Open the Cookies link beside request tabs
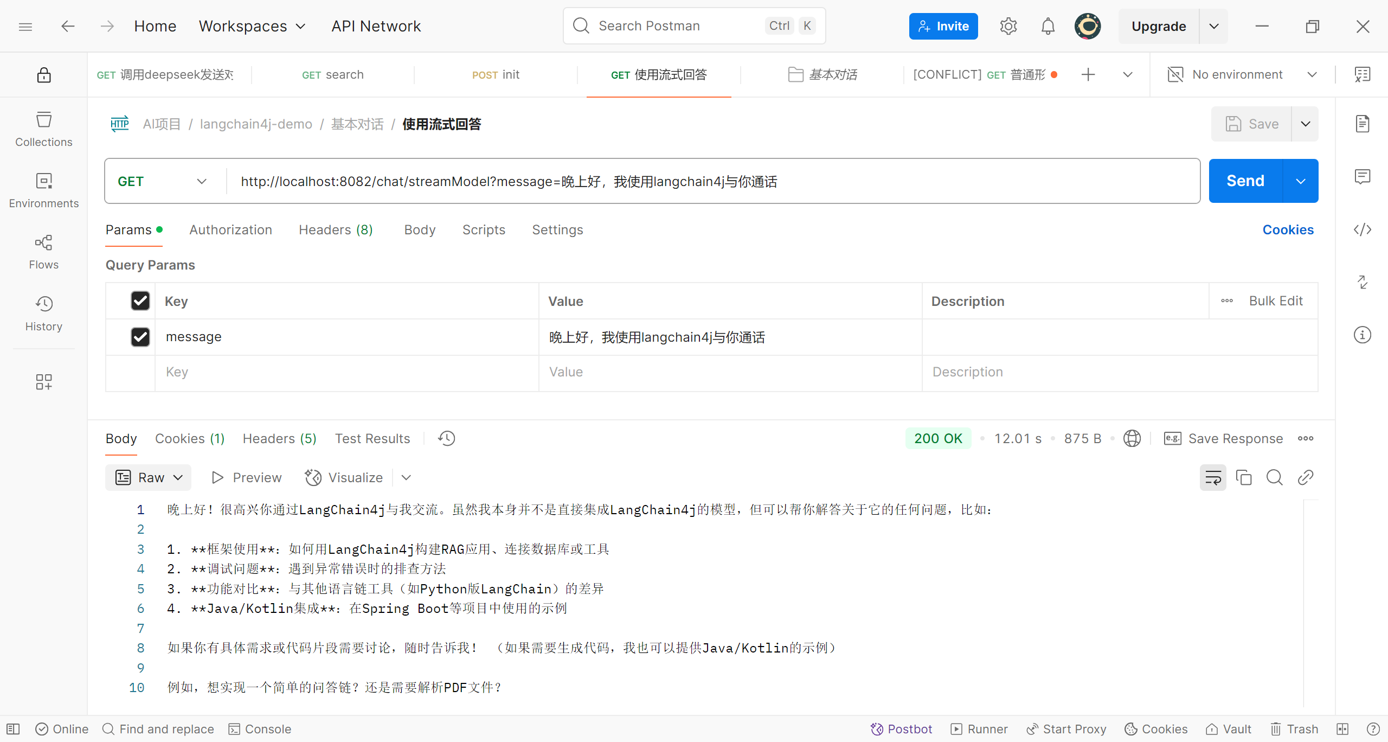The image size is (1388, 742). tap(1288, 229)
